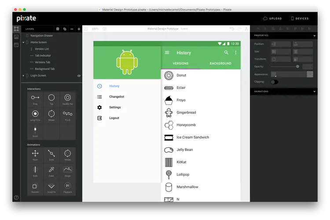Collapse the Animations panel chevron
Image resolution: width=330 pixels, height=220 pixels.
pyautogui.click(x=315, y=92)
